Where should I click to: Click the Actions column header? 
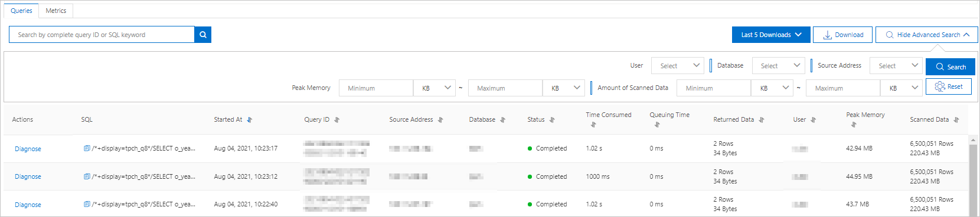tap(22, 119)
